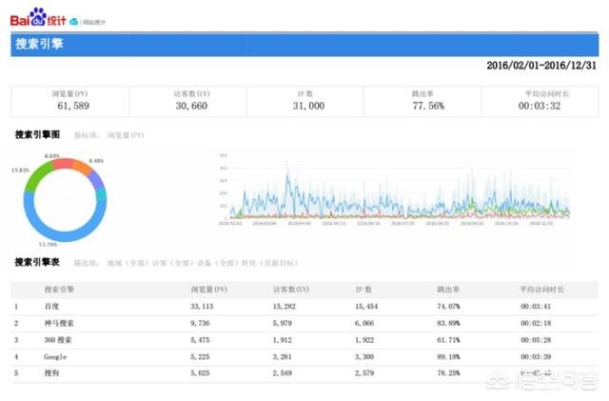Click the Baidu Tongji paw logo
Screen dimensions: 609x401
coord(37,17)
